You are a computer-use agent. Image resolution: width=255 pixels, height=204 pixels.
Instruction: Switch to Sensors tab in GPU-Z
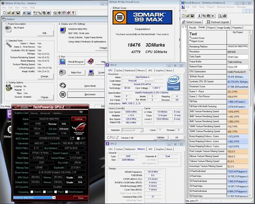click(34, 113)
